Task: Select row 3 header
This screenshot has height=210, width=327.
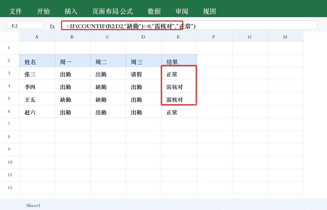Action: pos(10,73)
